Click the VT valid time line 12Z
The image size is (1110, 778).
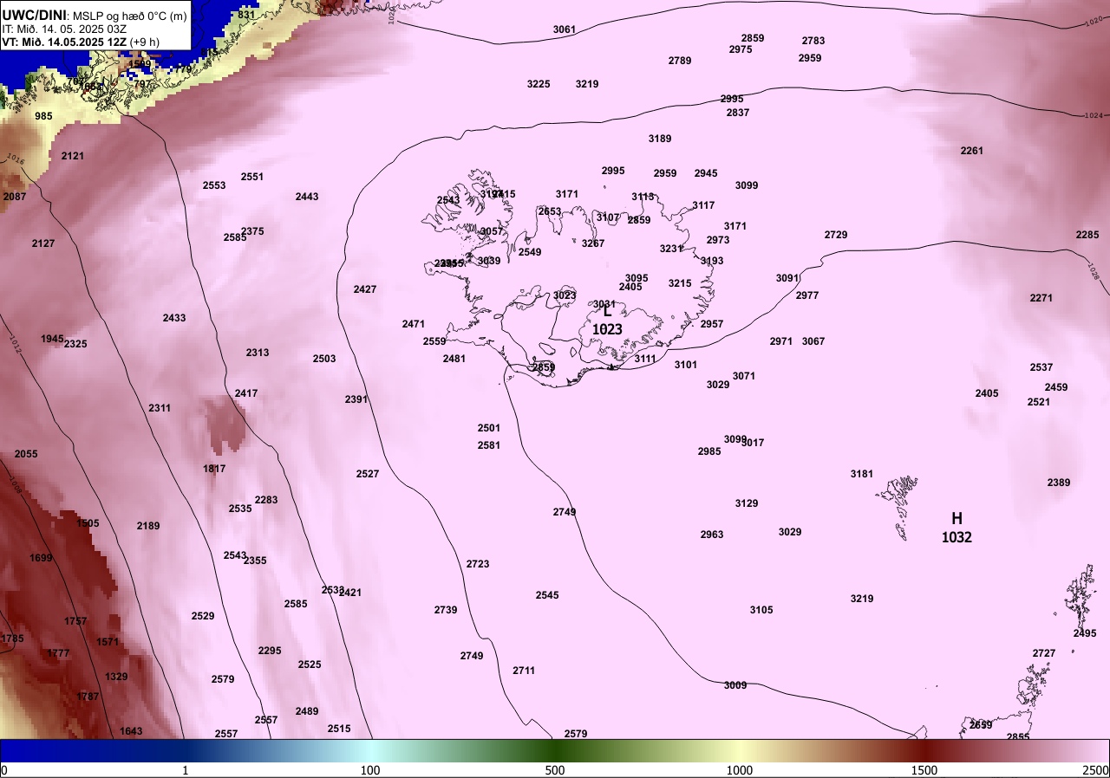(81, 41)
